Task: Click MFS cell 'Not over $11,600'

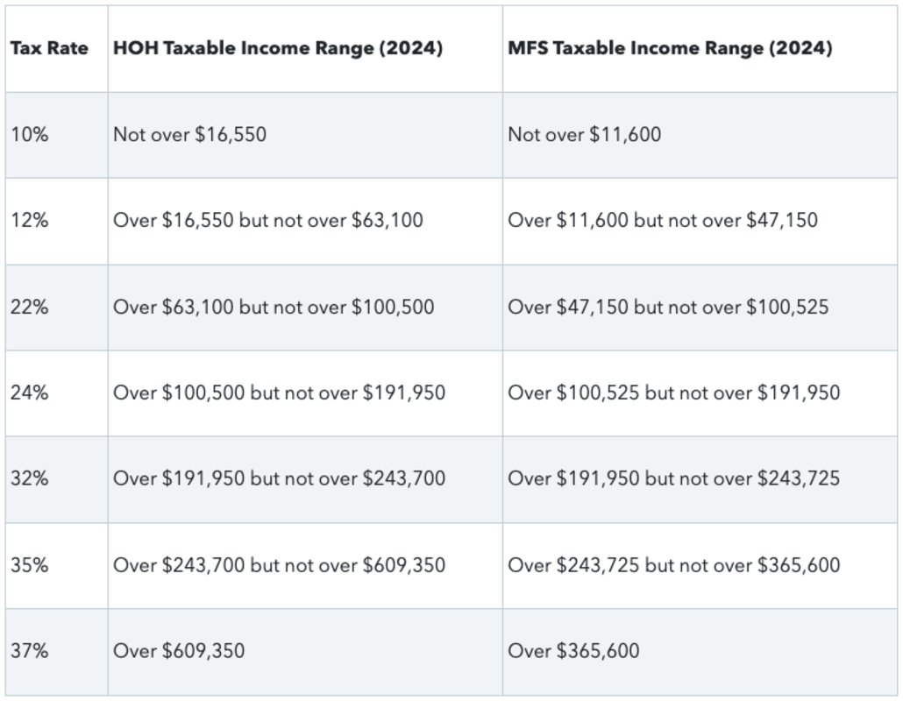Action: [585, 134]
